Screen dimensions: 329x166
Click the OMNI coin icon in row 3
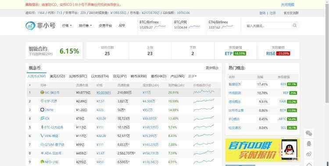coord(42,110)
